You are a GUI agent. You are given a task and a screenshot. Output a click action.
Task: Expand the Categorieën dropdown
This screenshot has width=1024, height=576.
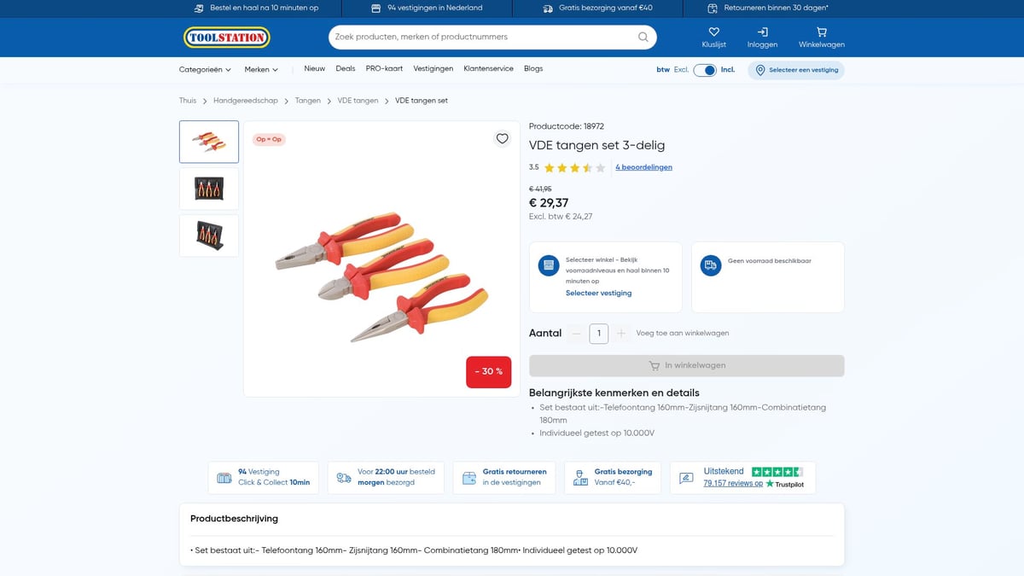(x=205, y=70)
